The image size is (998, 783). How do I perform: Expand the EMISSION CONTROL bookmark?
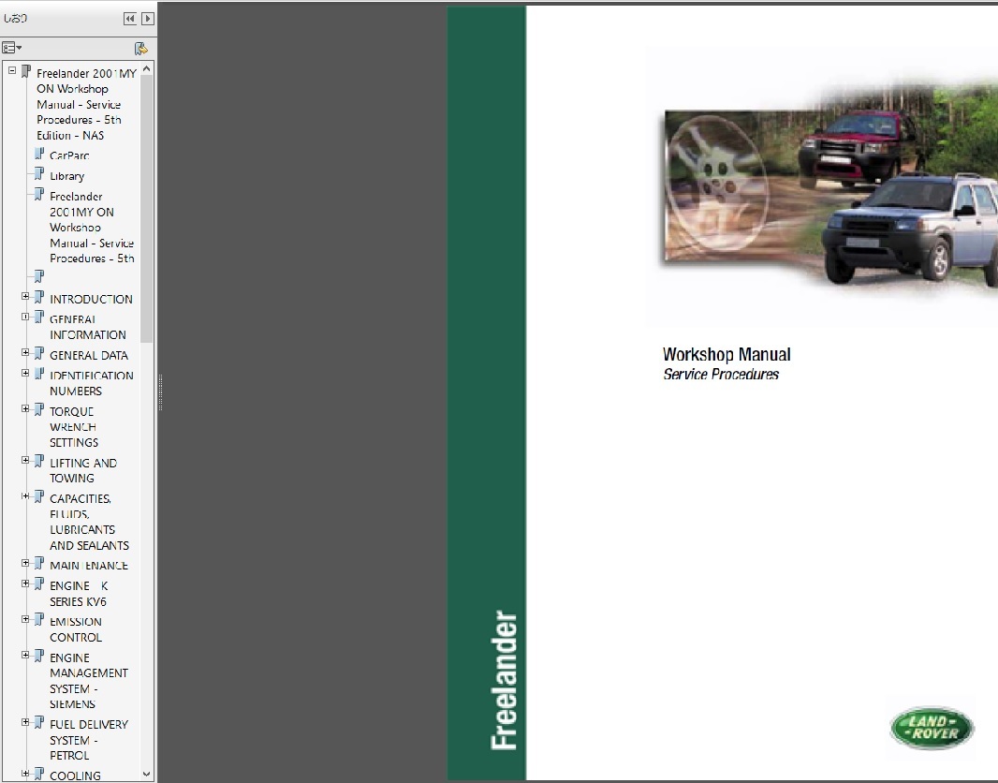click(25, 619)
